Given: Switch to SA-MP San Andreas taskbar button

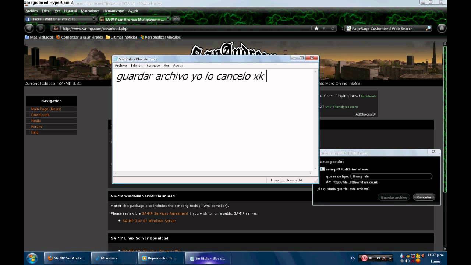Looking at the screenshot, I should pos(67,258).
